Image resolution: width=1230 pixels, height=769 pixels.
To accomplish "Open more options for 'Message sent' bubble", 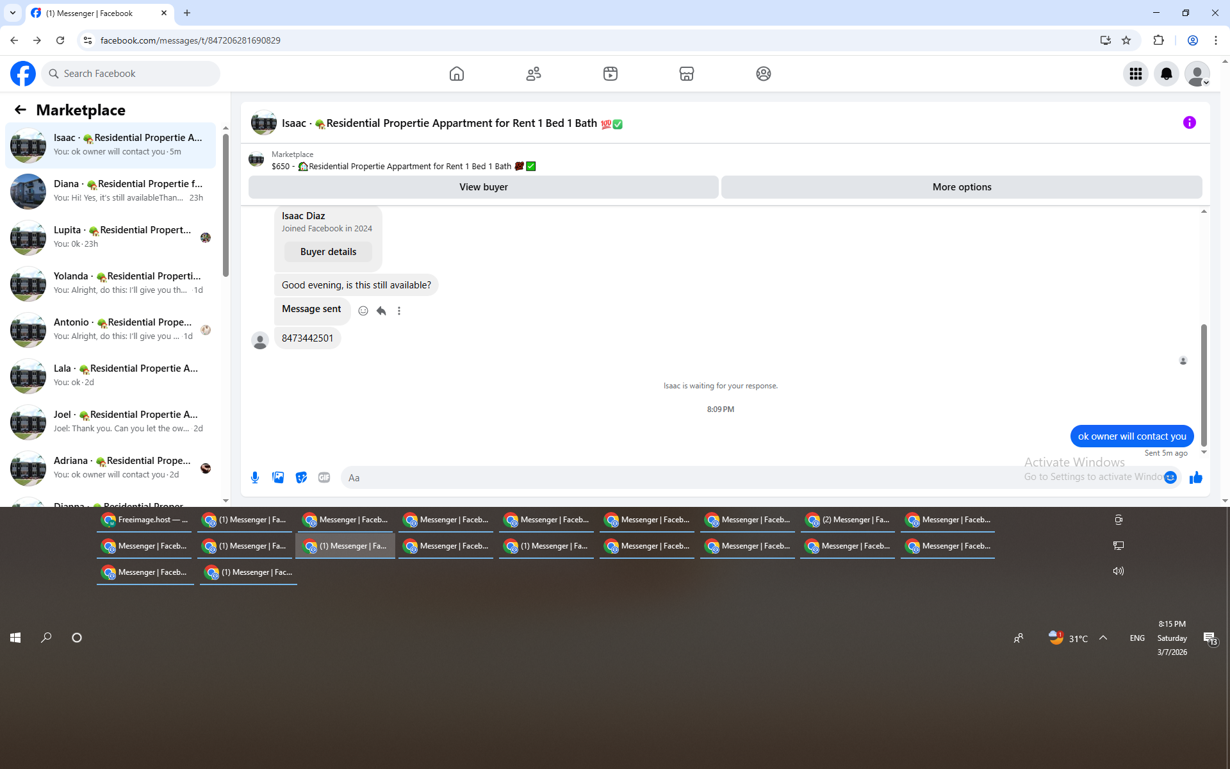I will click(x=399, y=311).
